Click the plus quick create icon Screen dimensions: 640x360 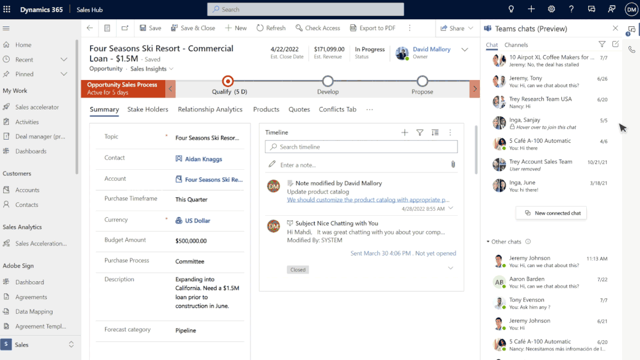click(x=531, y=9)
